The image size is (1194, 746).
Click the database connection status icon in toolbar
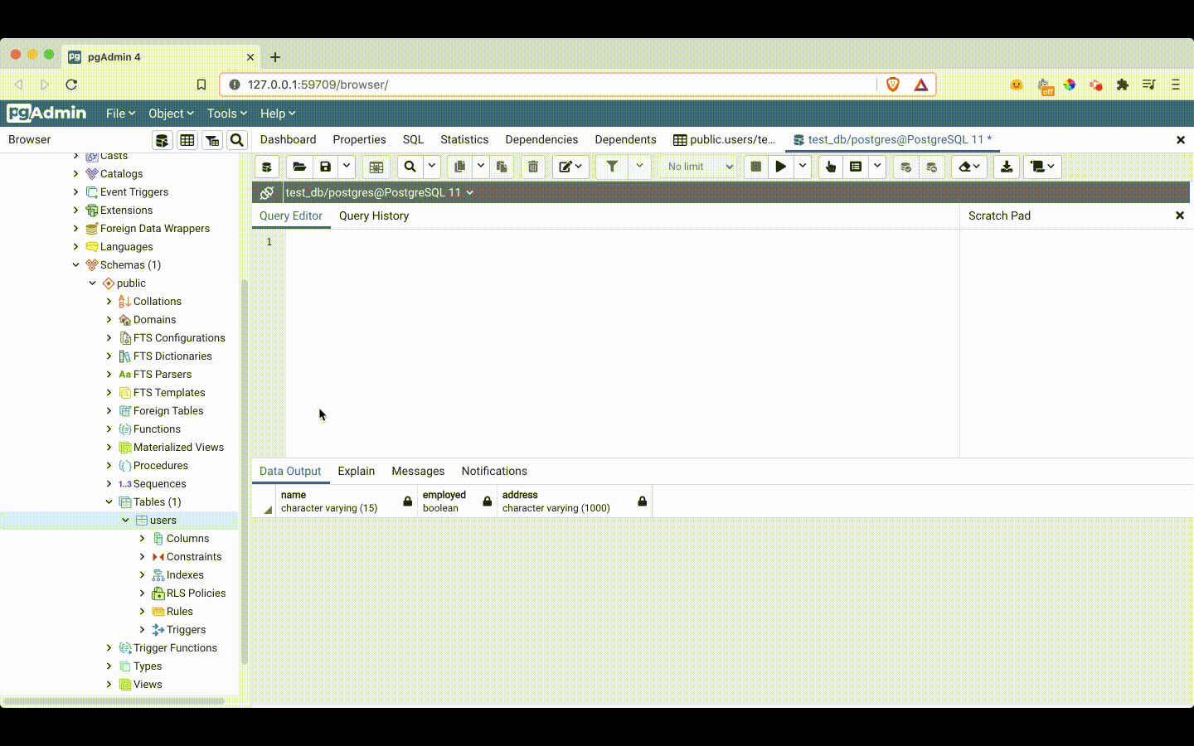coord(267,167)
